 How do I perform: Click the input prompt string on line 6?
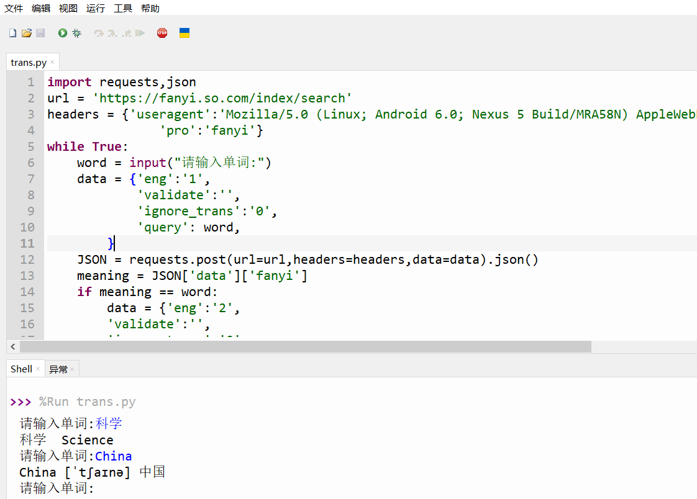click(219, 163)
